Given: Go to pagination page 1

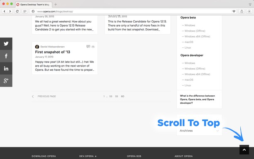Looking at the screenshot, I should click(x=104, y=96).
